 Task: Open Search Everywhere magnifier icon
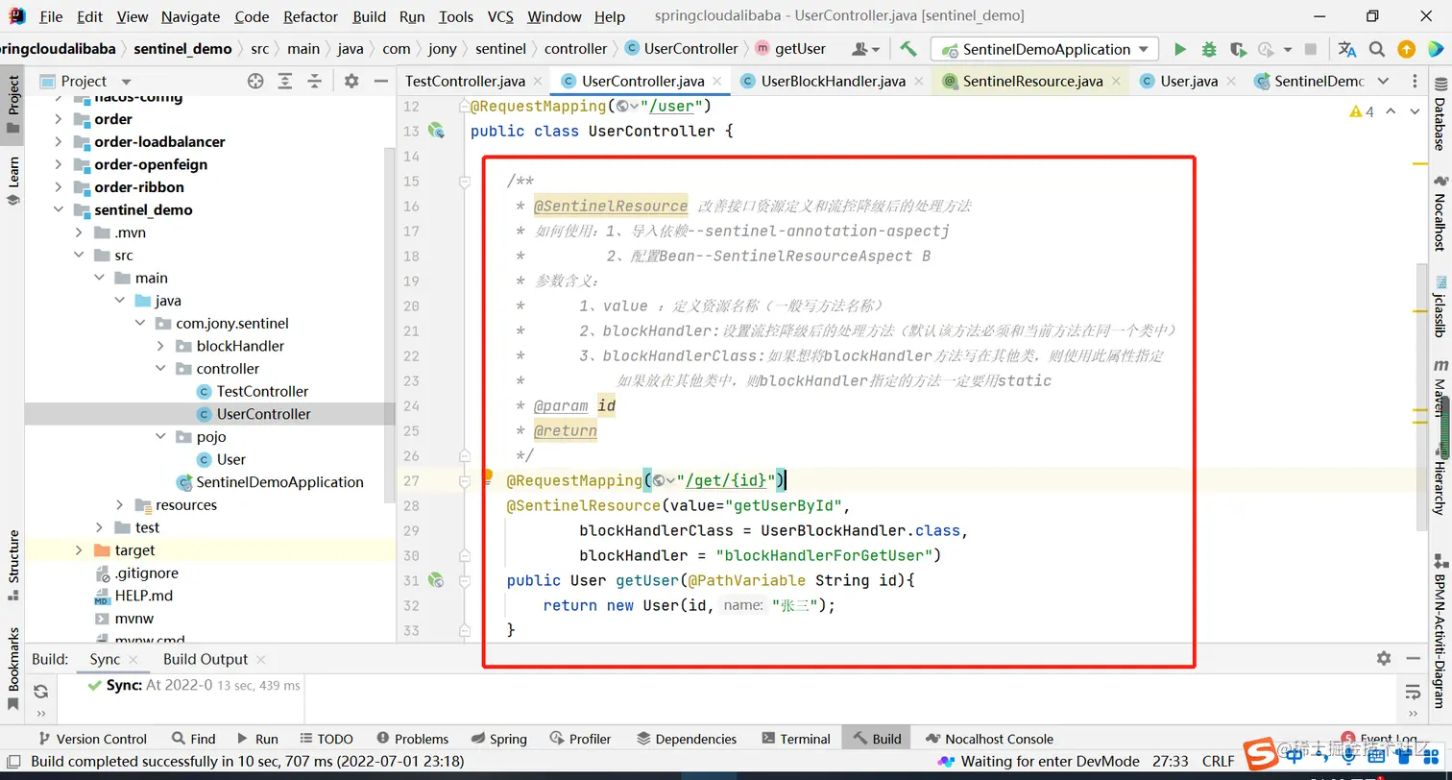(1377, 49)
